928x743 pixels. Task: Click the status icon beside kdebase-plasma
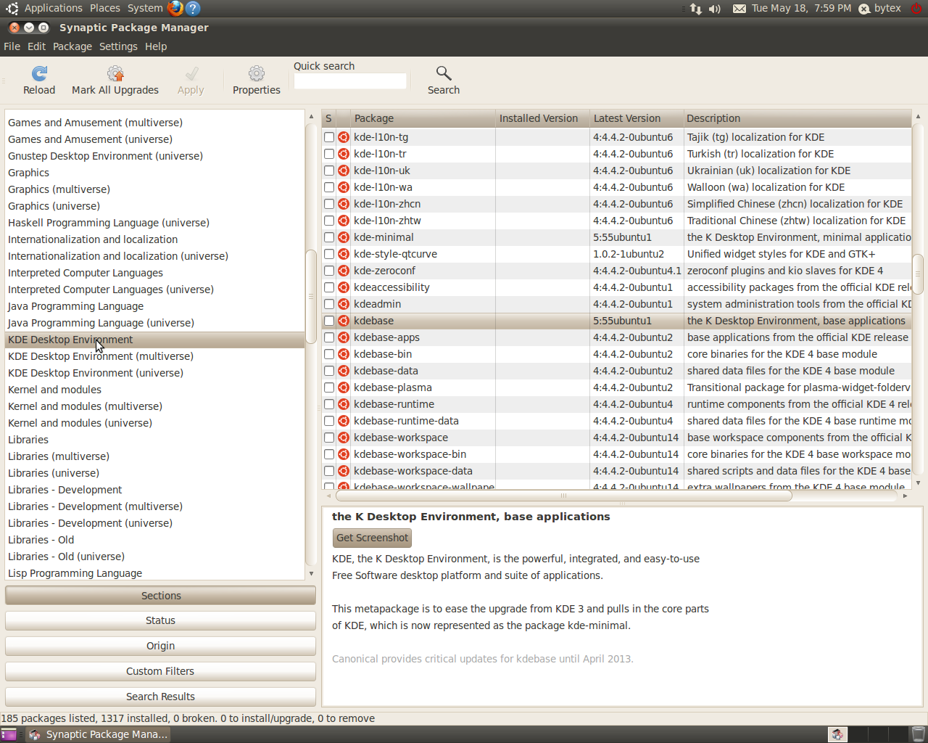point(344,387)
